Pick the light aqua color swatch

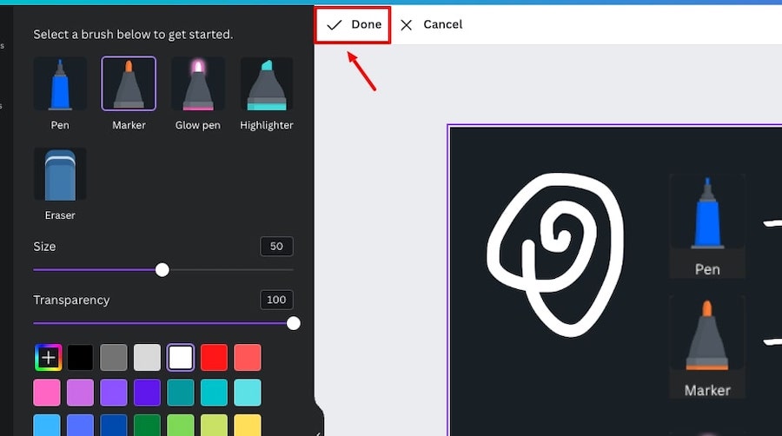[248, 393]
